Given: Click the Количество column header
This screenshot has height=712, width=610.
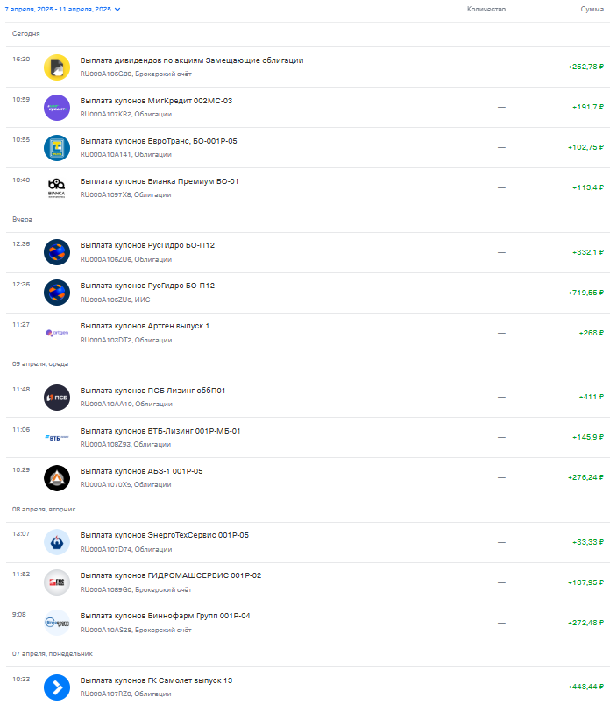Looking at the screenshot, I should [x=486, y=9].
